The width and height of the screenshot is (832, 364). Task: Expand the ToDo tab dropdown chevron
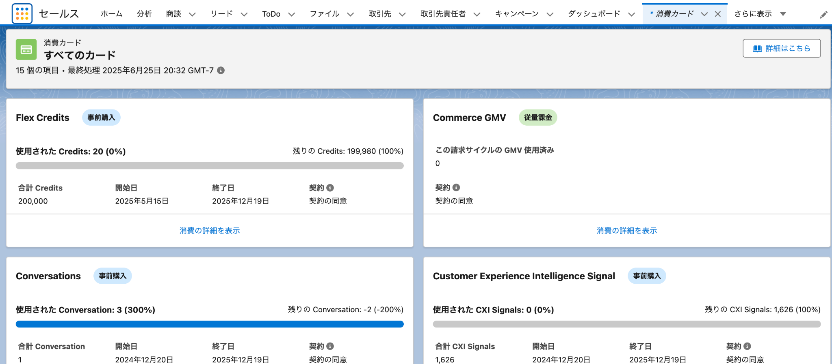291,14
